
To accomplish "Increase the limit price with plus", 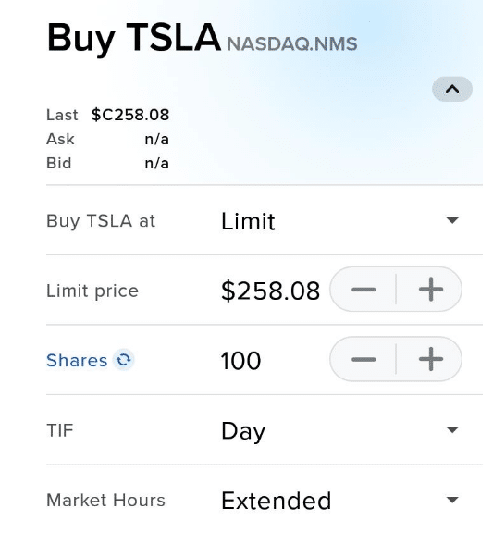I will click(x=430, y=290).
